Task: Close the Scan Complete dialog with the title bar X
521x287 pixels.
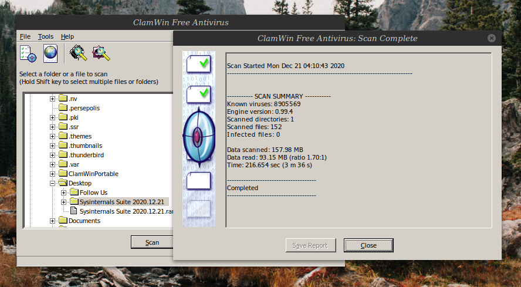Action: (492, 38)
